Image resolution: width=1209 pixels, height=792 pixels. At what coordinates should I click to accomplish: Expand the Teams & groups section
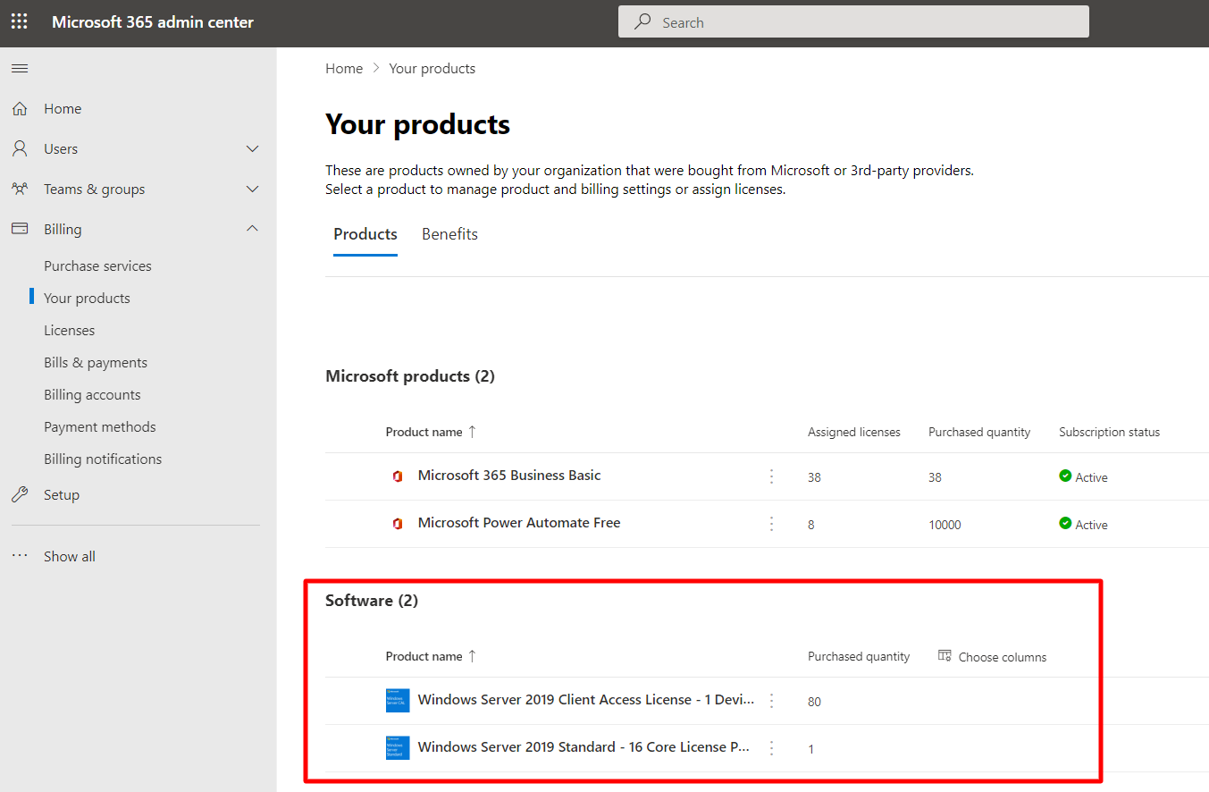click(x=252, y=190)
